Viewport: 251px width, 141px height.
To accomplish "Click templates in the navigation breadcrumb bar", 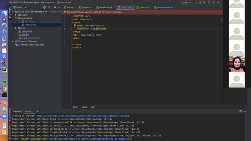I will point(48,2).
